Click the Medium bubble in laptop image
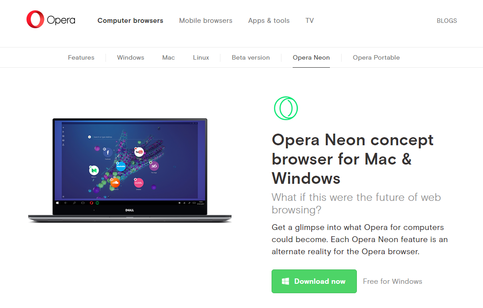The height and width of the screenshot is (308, 483). pos(94,170)
